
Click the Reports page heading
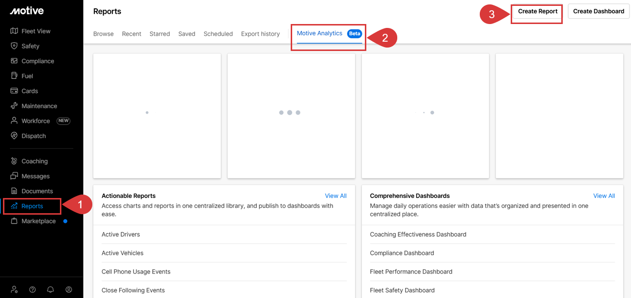pos(107,11)
